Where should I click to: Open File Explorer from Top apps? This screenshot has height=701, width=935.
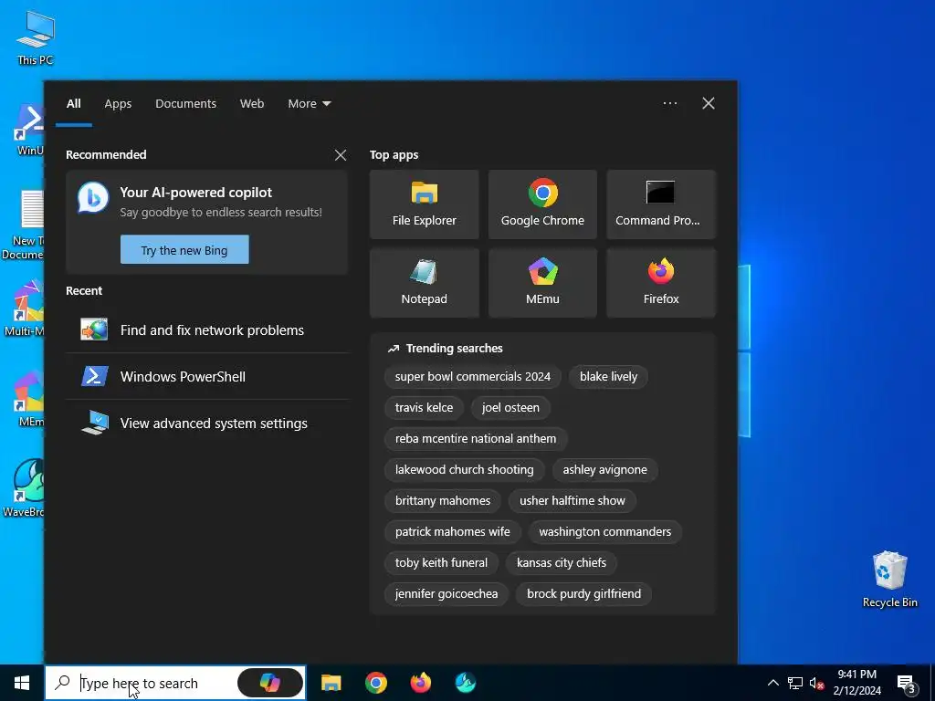[424, 204]
